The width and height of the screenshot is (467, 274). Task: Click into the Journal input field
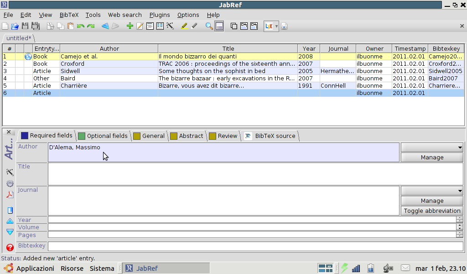[223, 200]
